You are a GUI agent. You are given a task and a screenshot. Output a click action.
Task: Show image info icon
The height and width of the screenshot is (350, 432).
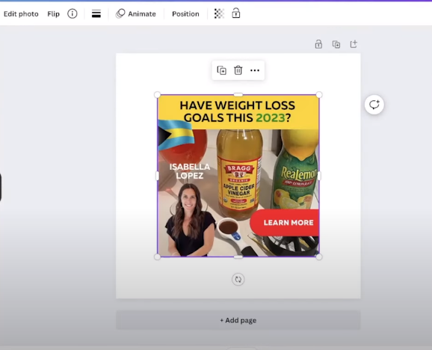(x=72, y=13)
